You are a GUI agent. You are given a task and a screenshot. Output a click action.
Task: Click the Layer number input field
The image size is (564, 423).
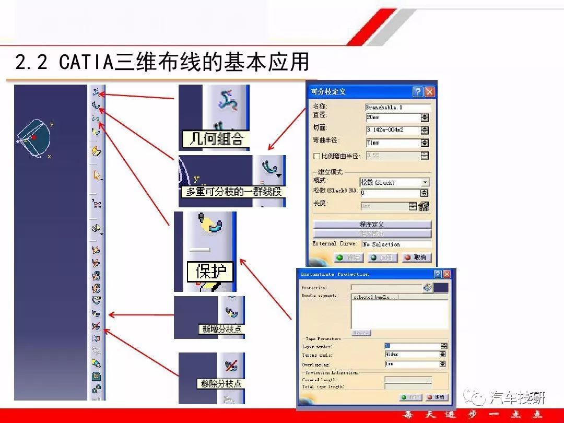point(413,346)
